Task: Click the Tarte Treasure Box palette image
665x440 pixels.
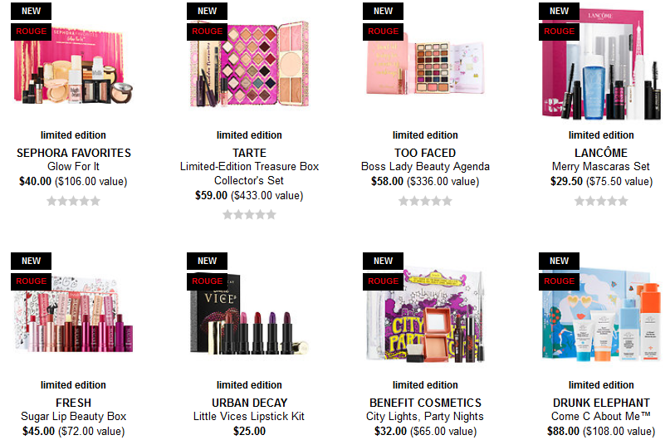Action: click(x=249, y=64)
